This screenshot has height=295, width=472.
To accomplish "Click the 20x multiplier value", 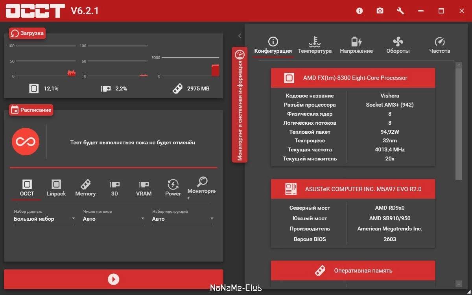I will [390, 159].
